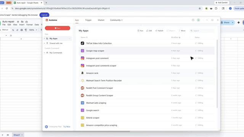Open the all sheets list icon
The image size is (244, 137).
coord(8,135)
